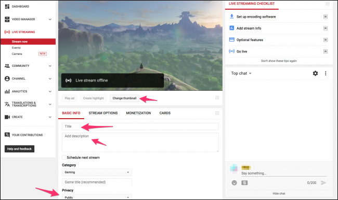Expand the Analytics menu chevron

pyautogui.click(x=50, y=92)
